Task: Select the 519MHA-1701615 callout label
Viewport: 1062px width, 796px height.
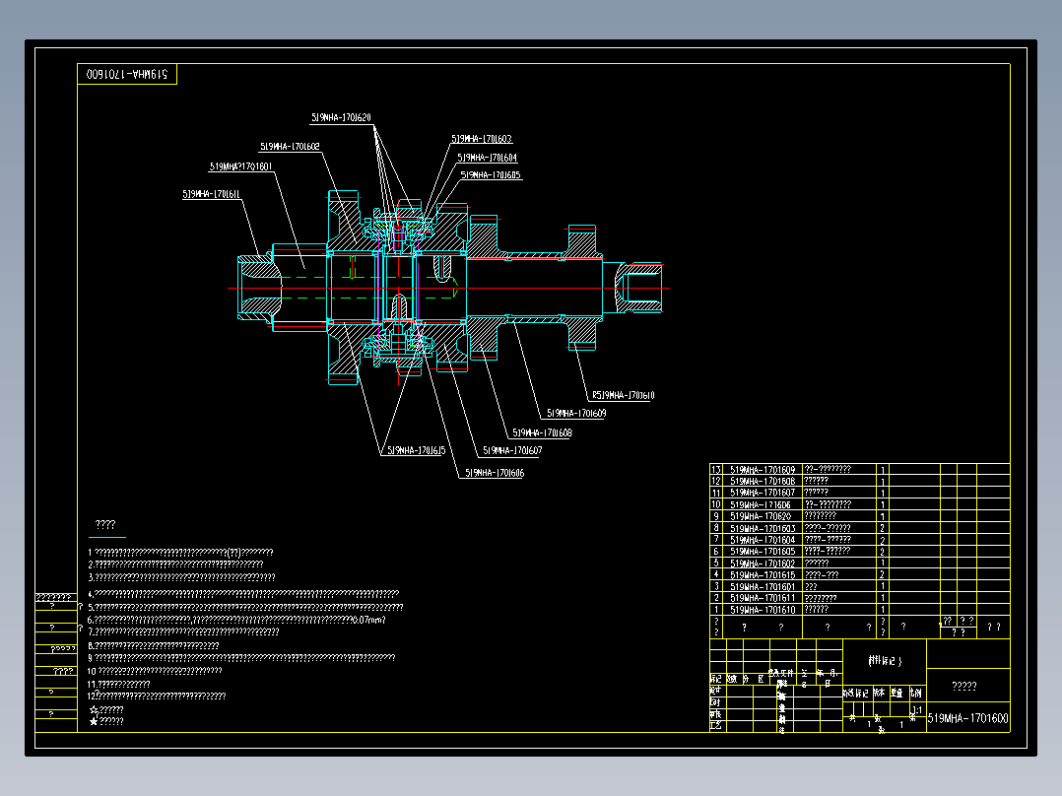Action: click(416, 450)
